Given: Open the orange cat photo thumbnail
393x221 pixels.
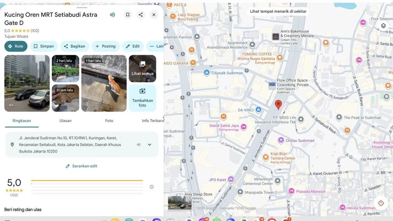Looking at the screenshot, I should pos(104,83).
